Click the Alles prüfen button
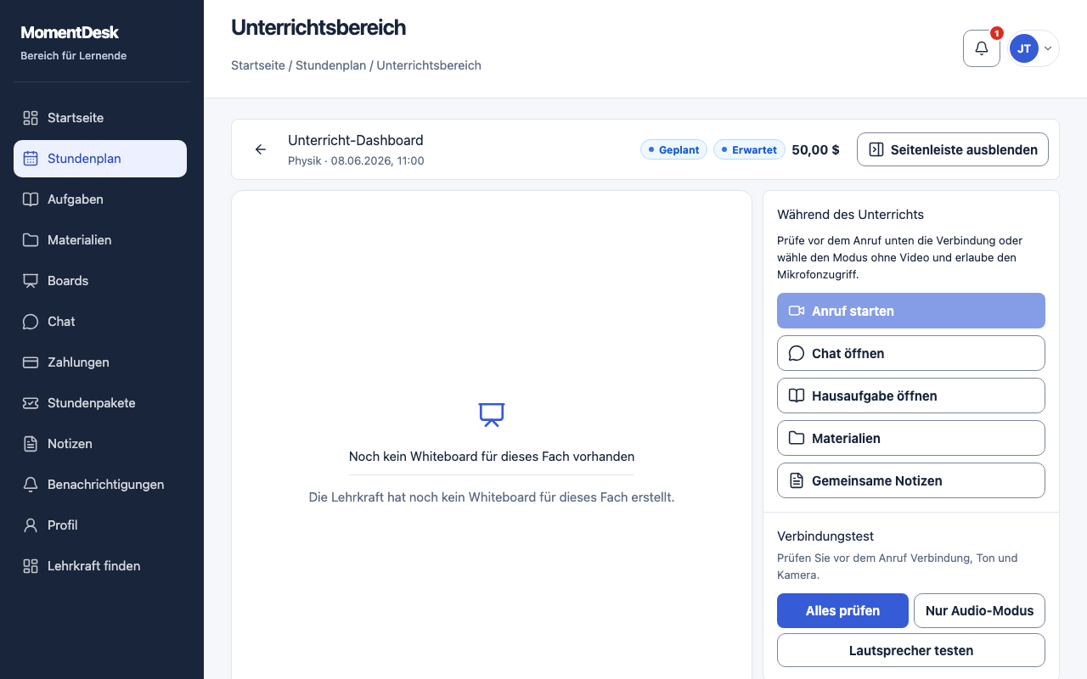Screen dimensions: 1087x679 pyautogui.click(x=842, y=610)
